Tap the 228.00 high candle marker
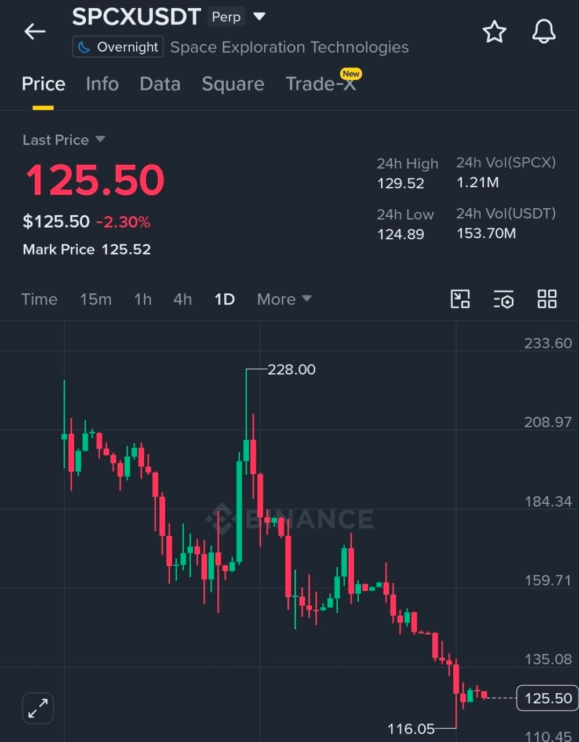The height and width of the screenshot is (742, 579). point(292,369)
